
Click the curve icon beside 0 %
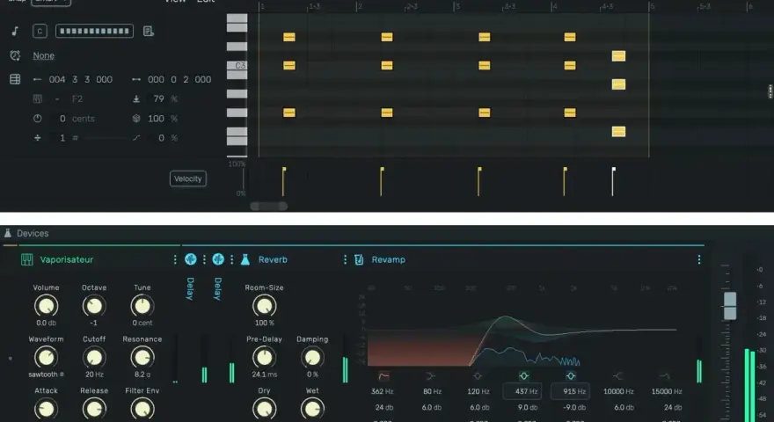tap(136, 138)
